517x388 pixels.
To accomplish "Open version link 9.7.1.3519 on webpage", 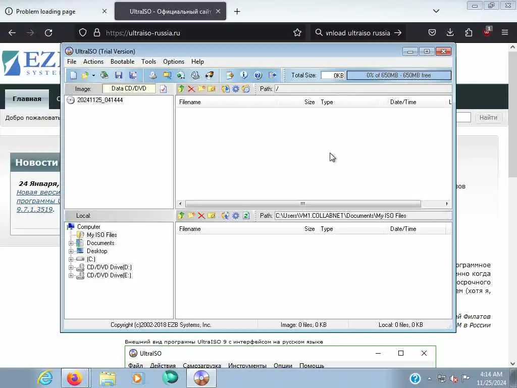I will tap(35, 209).
